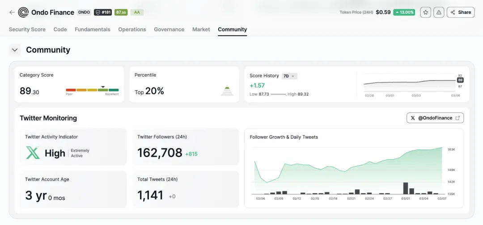Open the warning triangle alert icon
Image resolution: width=483 pixels, height=225 pixels.
(439, 12)
